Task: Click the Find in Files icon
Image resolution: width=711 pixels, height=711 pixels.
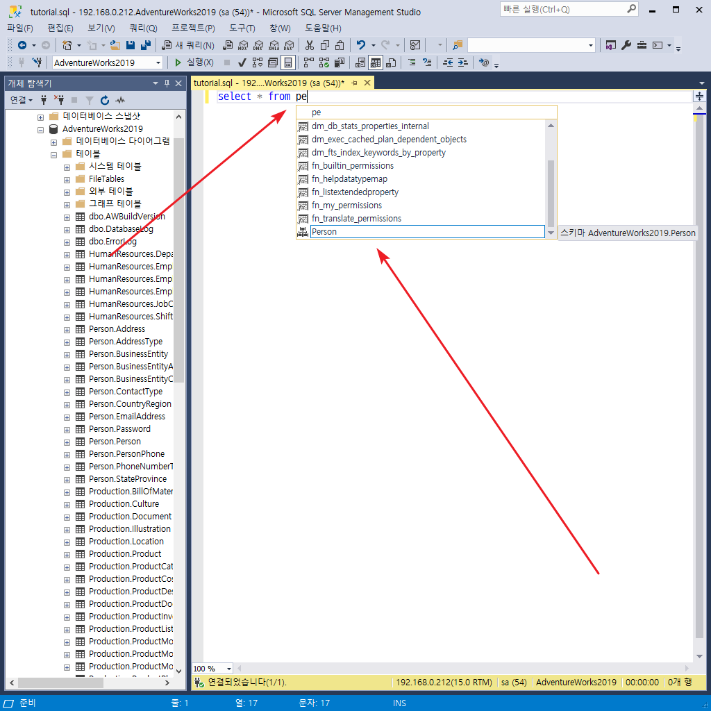Action: coord(458,45)
